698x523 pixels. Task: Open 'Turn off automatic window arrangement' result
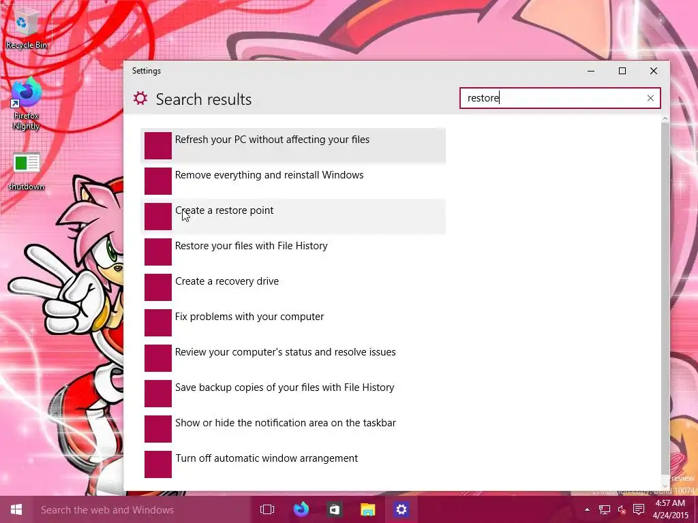[x=293, y=464]
